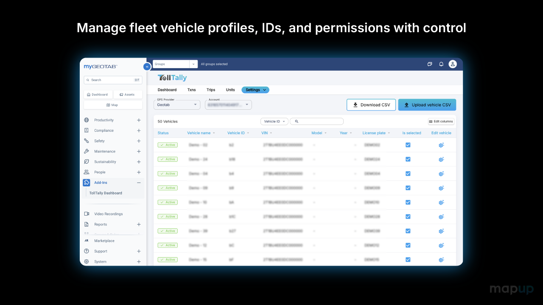543x305 pixels.
Task: Uncheck Is selected for Demo - 24
Action: coord(408,159)
